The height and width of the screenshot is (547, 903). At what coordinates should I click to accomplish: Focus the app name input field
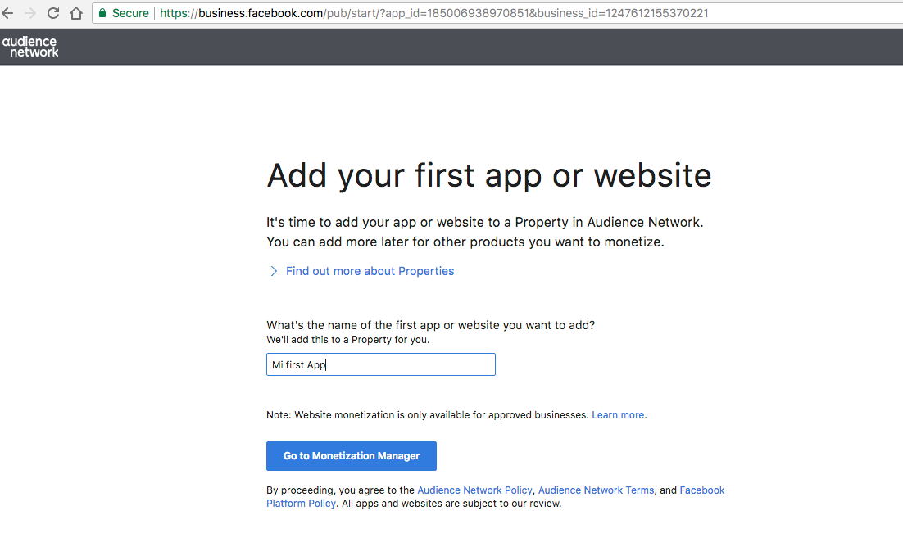pyautogui.click(x=381, y=364)
